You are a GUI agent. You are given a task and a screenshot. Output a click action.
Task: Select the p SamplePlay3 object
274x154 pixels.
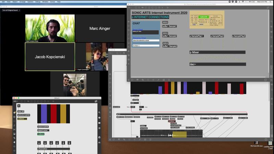(239, 36)
